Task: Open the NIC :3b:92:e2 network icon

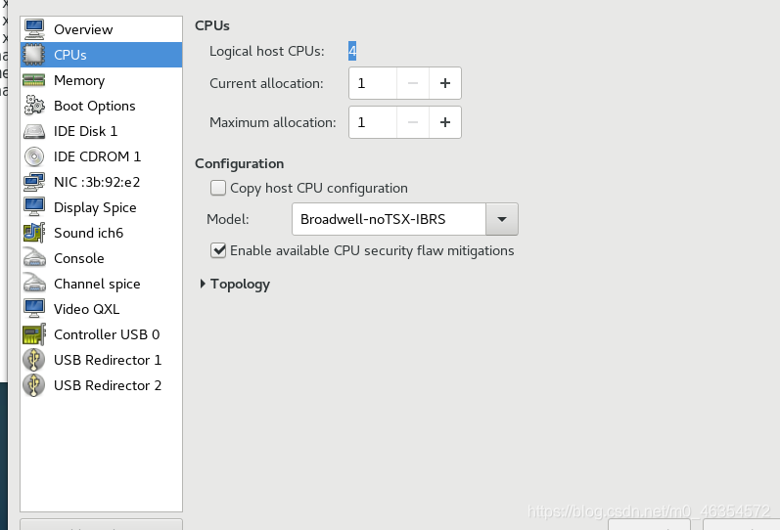Action: tap(34, 182)
